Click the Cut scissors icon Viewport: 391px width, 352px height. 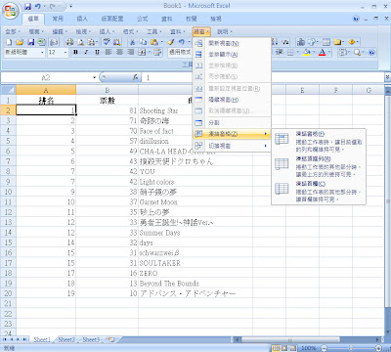coord(132,42)
